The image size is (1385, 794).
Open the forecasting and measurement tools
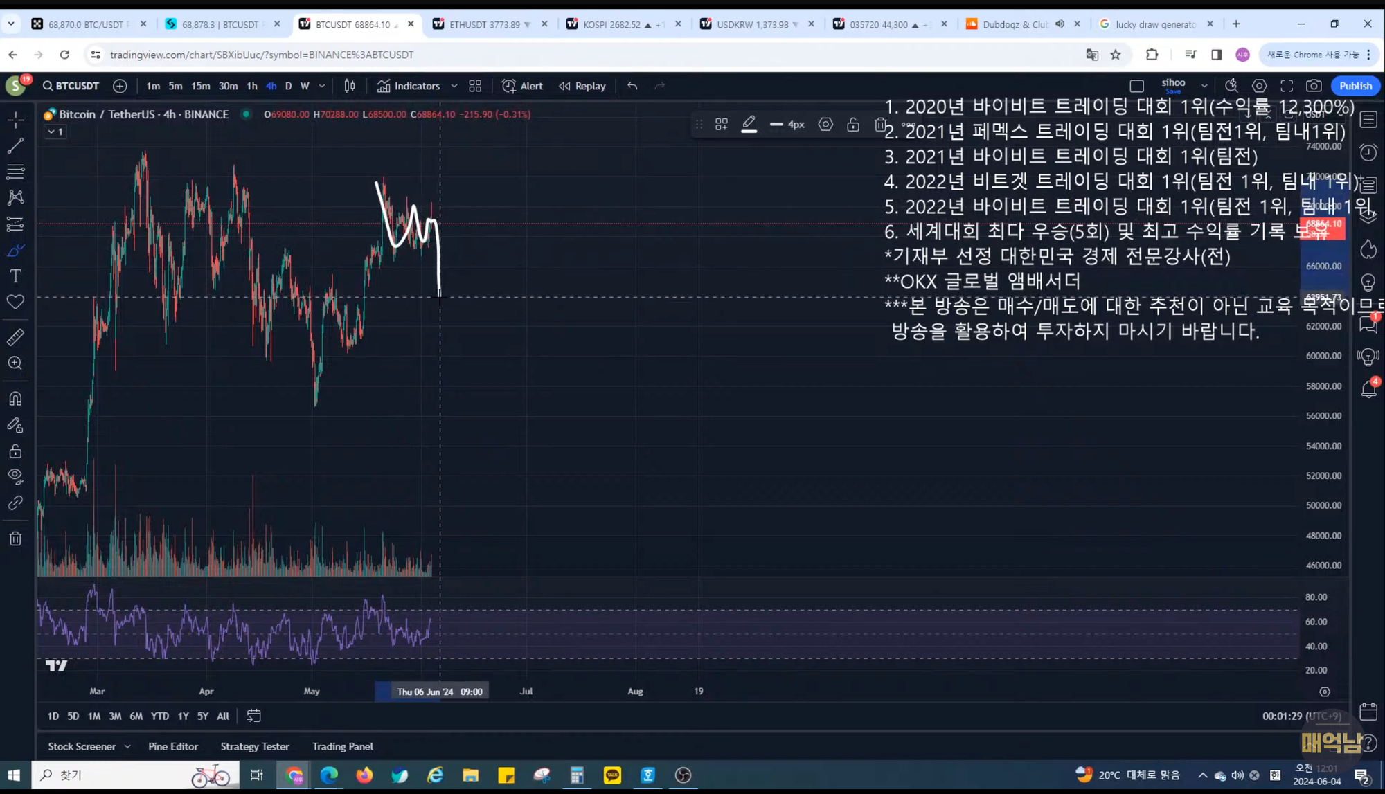click(15, 224)
